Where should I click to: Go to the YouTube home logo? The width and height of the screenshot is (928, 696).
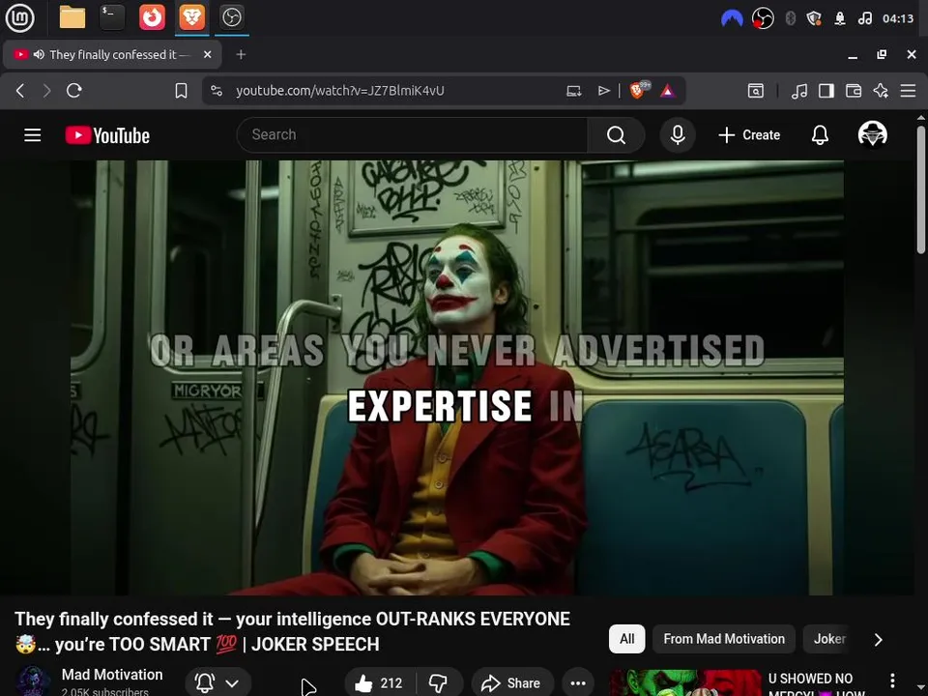coord(107,135)
